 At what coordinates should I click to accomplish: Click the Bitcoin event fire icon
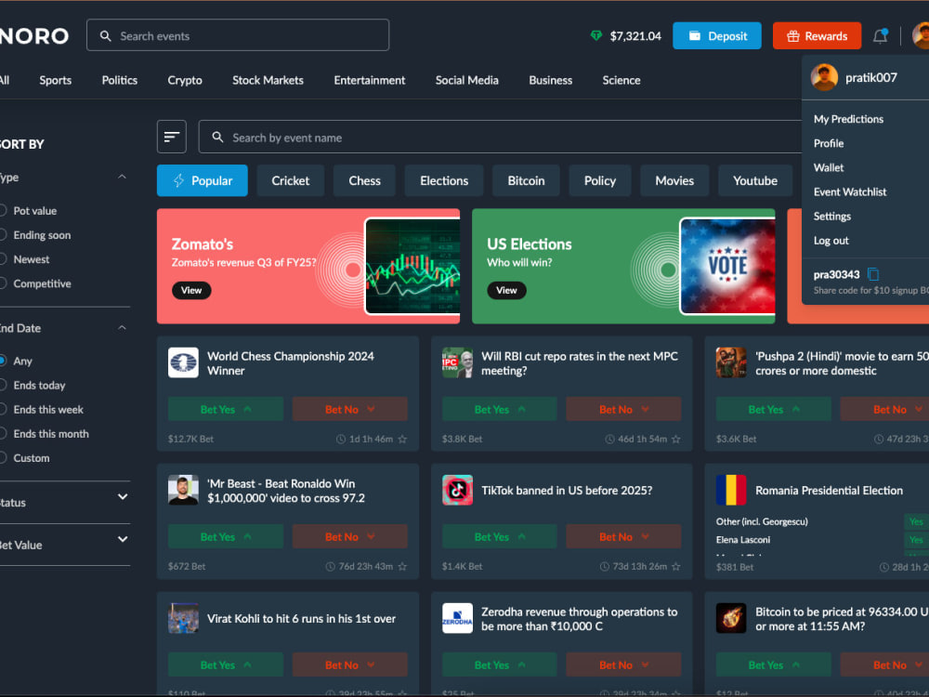click(731, 618)
